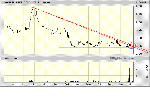Click the 'May' month label
The image size is (150, 105).
(13, 85)
